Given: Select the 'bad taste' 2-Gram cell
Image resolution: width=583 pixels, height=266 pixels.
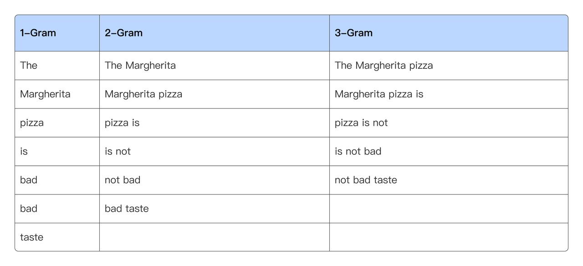Looking at the screenshot, I should pyautogui.click(x=127, y=209).
